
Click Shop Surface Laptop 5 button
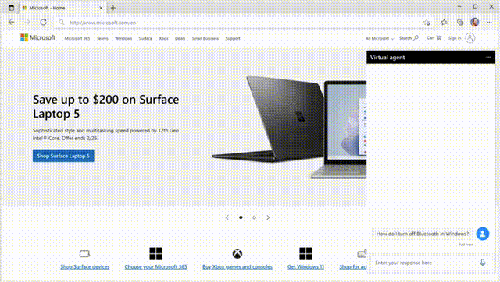tap(63, 156)
